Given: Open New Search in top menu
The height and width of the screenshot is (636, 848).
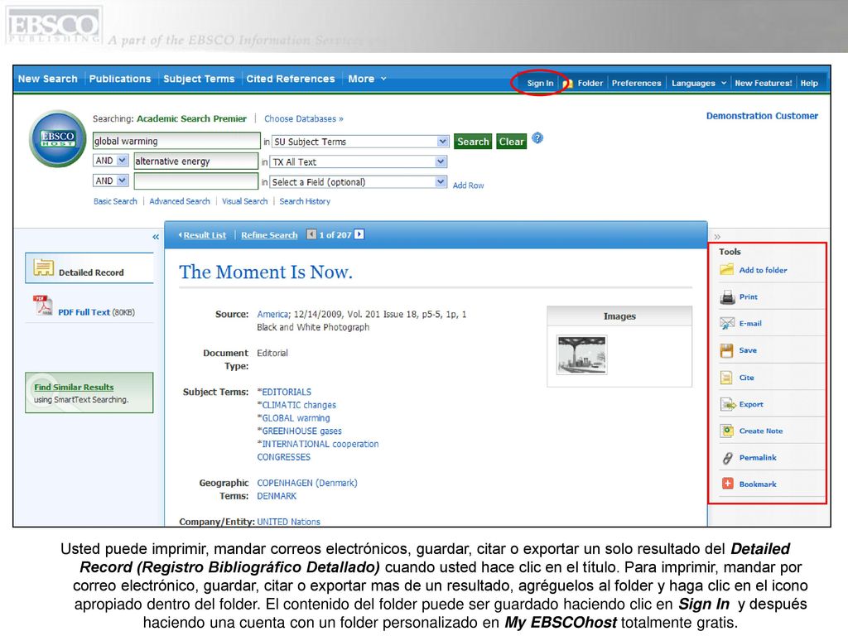Looking at the screenshot, I should tap(47, 79).
